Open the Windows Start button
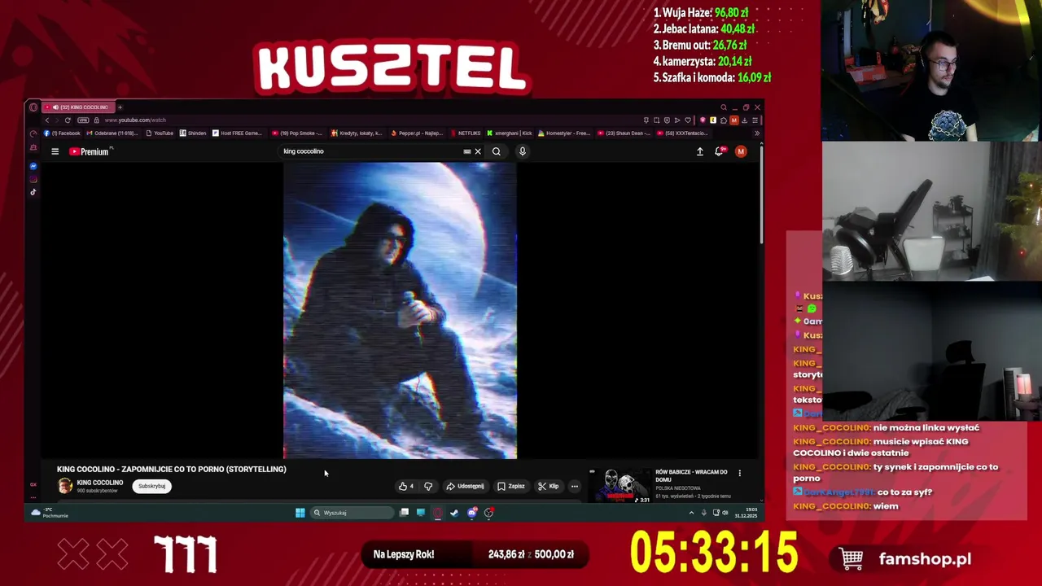 300,513
